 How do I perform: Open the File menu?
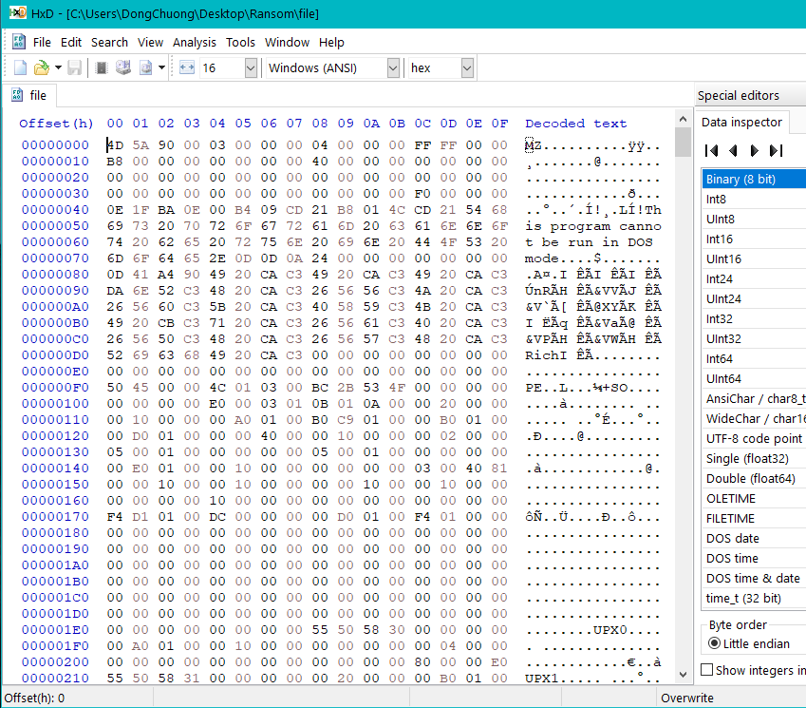(42, 42)
